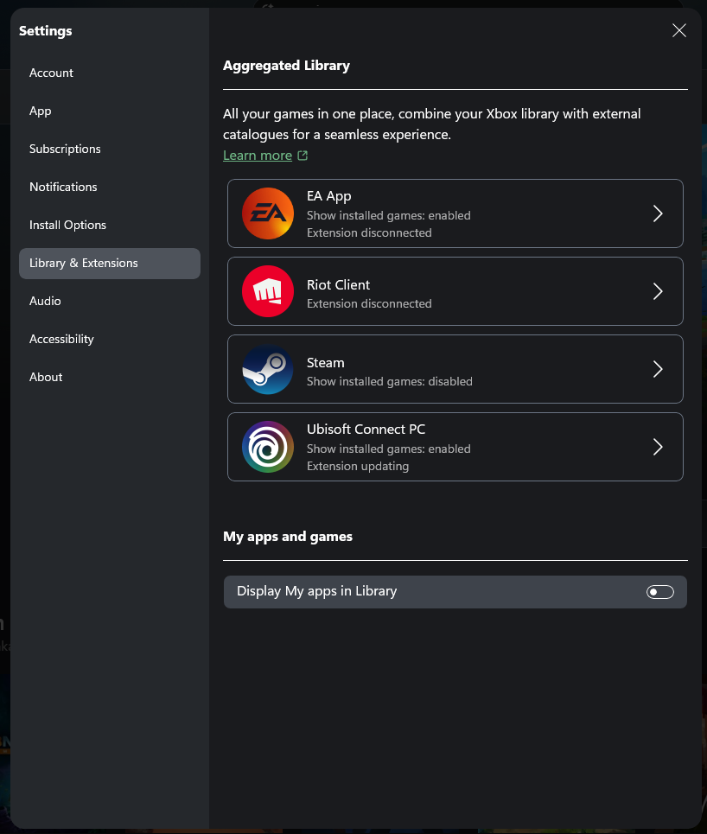Go to Accessibility settings

110,340
